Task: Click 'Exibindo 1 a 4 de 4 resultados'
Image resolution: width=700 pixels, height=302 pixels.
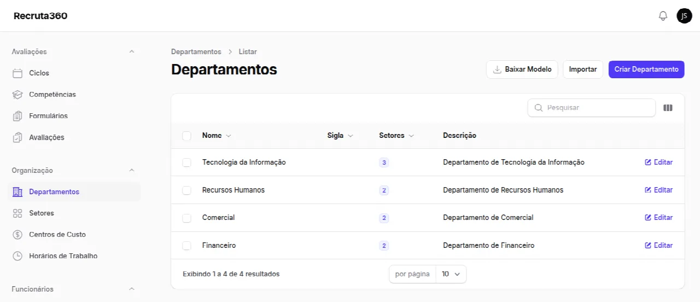Action: click(231, 274)
